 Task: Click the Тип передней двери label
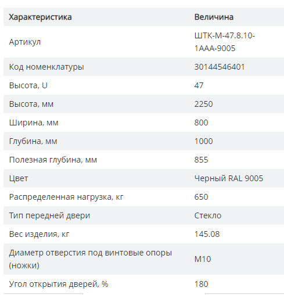(x=49, y=215)
